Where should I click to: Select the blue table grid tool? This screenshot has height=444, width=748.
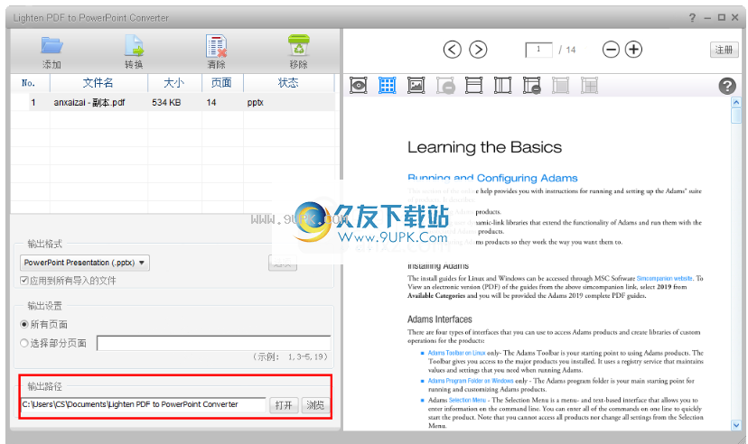pyautogui.click(x=388, y=86)
